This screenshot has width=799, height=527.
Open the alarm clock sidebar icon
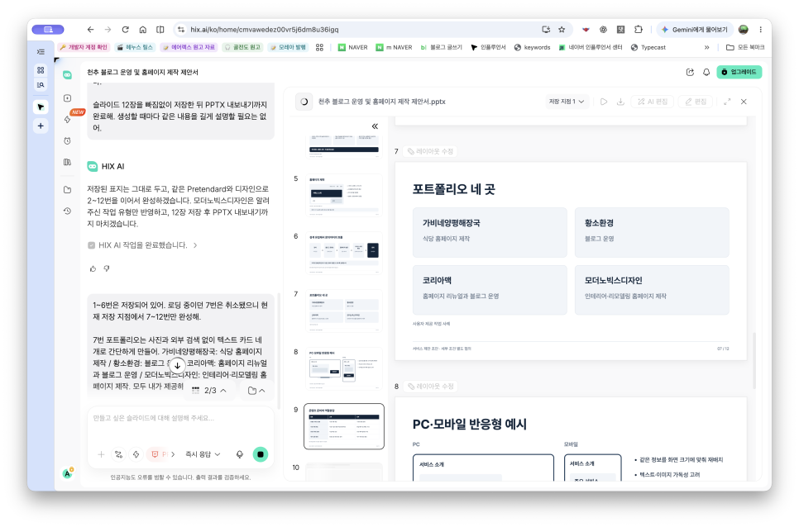tap(67, 141)
